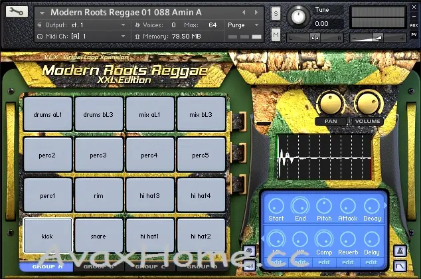421x279 pixels.
Task: Toggle Solo with the S button
Action: (x=276, y=13)
